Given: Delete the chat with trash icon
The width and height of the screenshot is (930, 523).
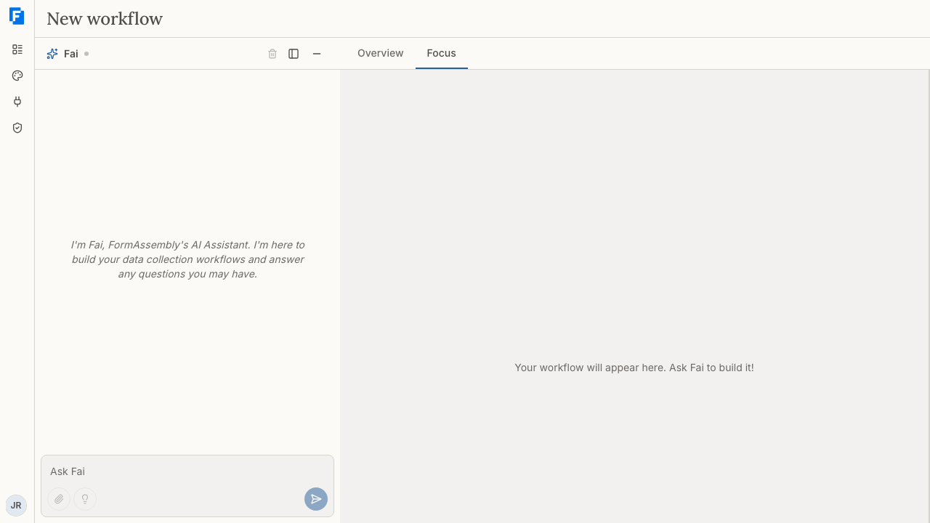Looking at the screenshot, I should coord(272,54).
